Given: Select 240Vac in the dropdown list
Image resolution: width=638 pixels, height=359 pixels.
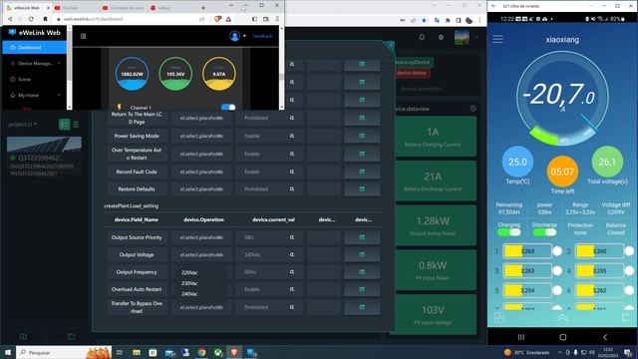Looking at the screenshot, I should click(189, 294).
